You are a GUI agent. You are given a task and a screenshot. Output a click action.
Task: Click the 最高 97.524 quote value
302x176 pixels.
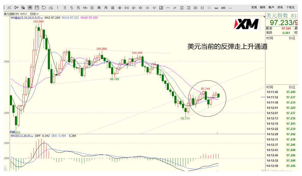(x=286, y=28)
